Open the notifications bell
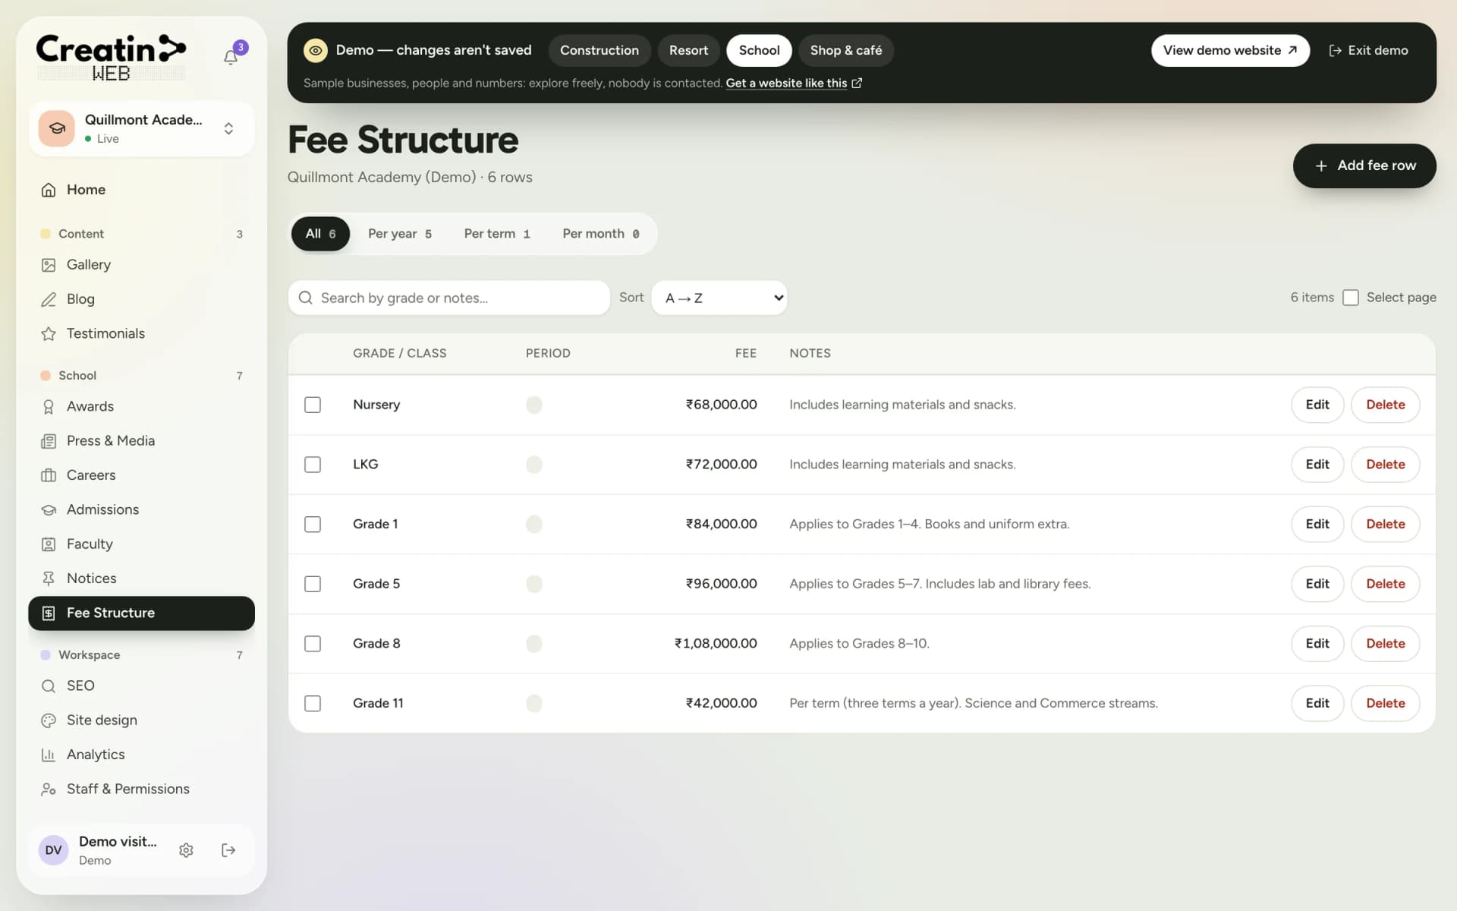Screen dimensions: 1457x911 (231, 57)
